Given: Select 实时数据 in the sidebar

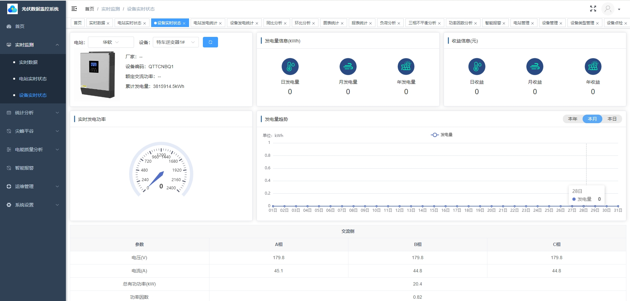Looking at the screenshot, I should [x=28, y=62].
